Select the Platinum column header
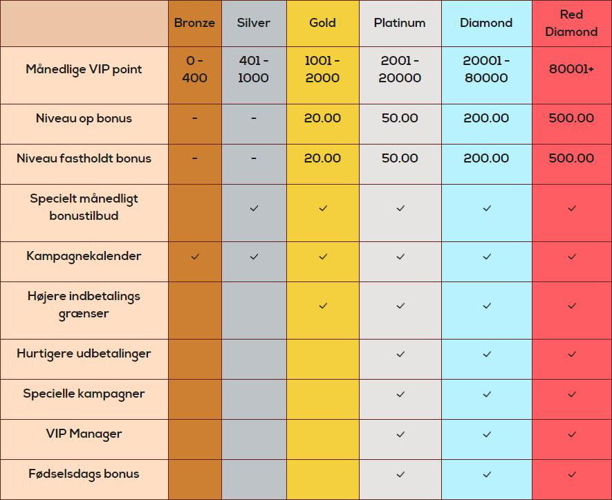The width and height of the screenshot is (612, 500). coord(400,23)
